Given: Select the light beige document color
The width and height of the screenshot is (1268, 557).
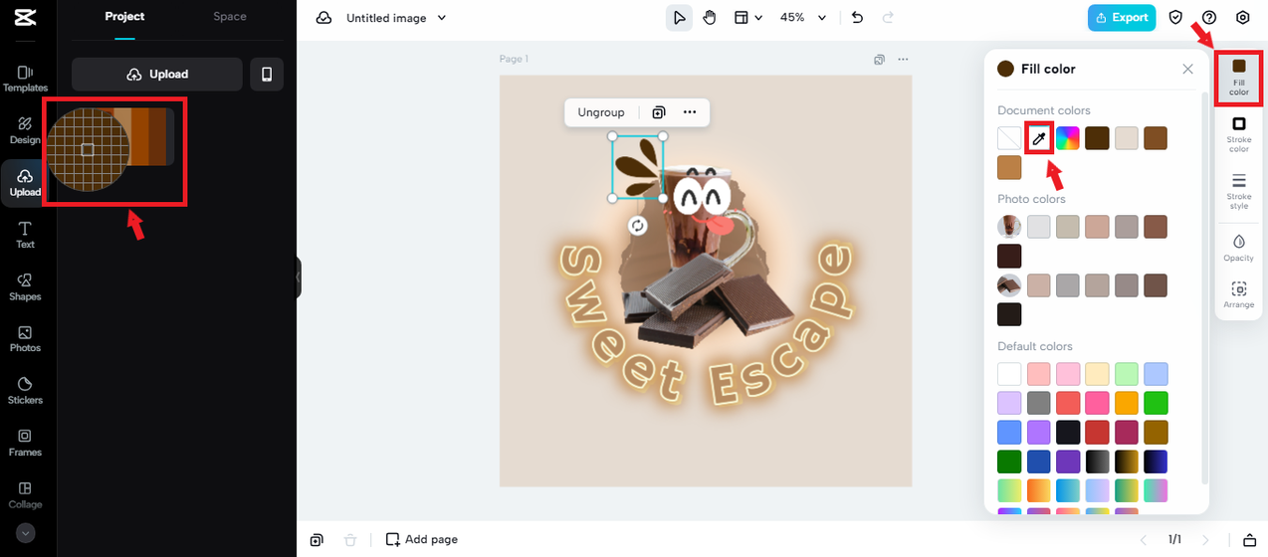Looking at the screenshot, I should pos(1127,138).
